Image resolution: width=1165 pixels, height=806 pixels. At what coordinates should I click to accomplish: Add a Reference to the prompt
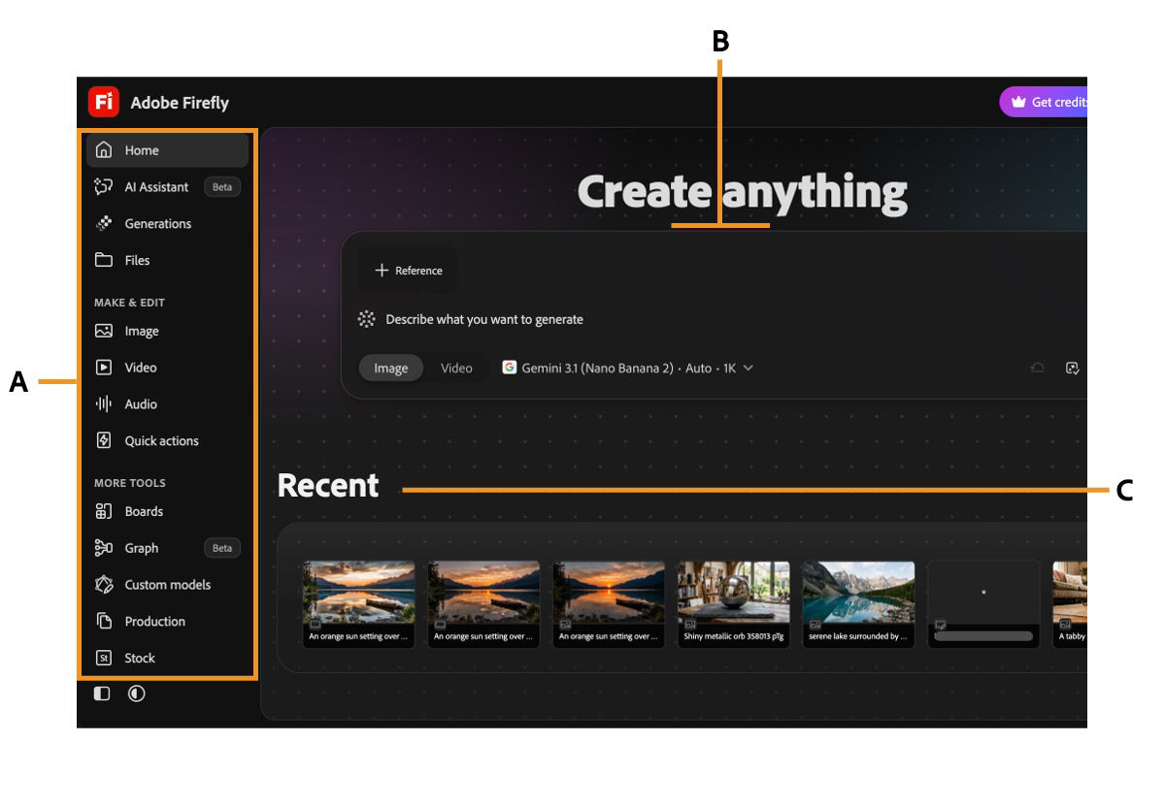pyautogui.click(x=409, y=271)
